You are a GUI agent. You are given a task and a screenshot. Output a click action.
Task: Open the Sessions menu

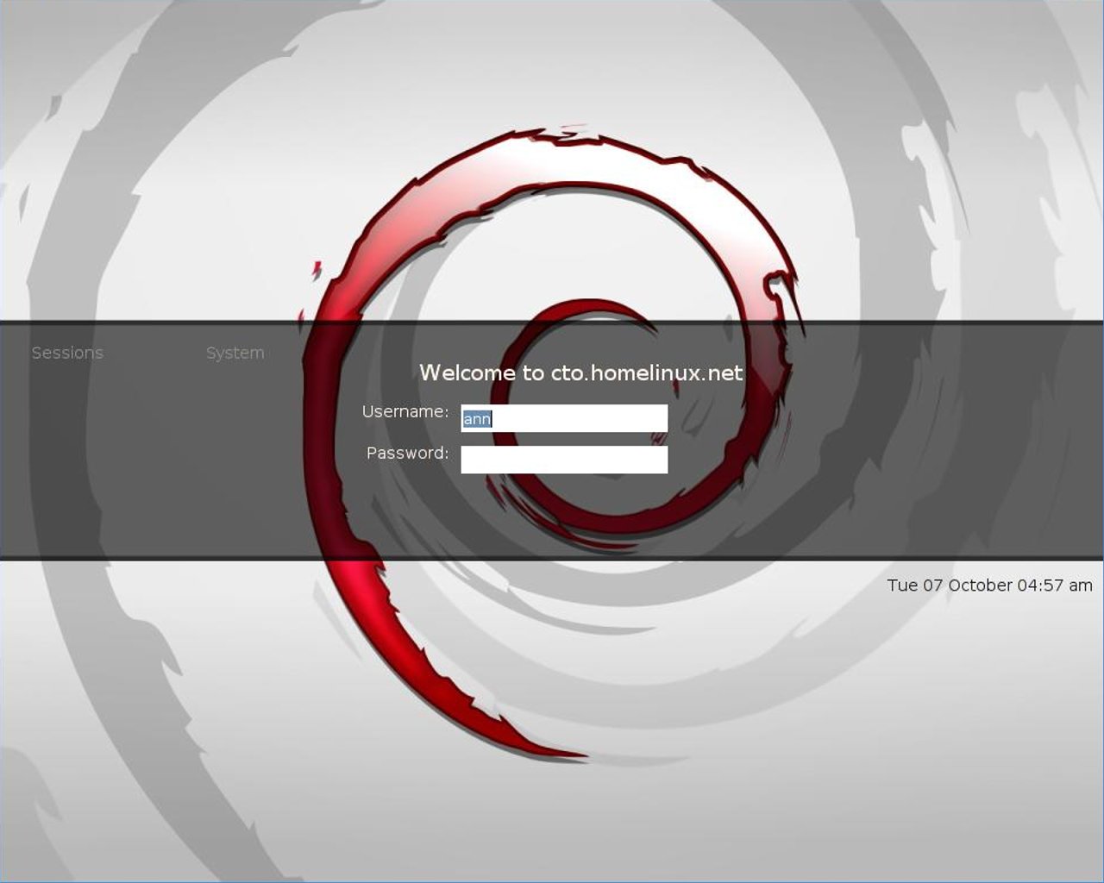pyautogui.click(x=67, y=353)
